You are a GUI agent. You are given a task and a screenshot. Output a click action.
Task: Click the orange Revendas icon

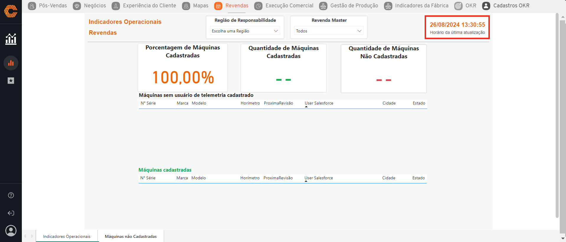click(218, 6)
